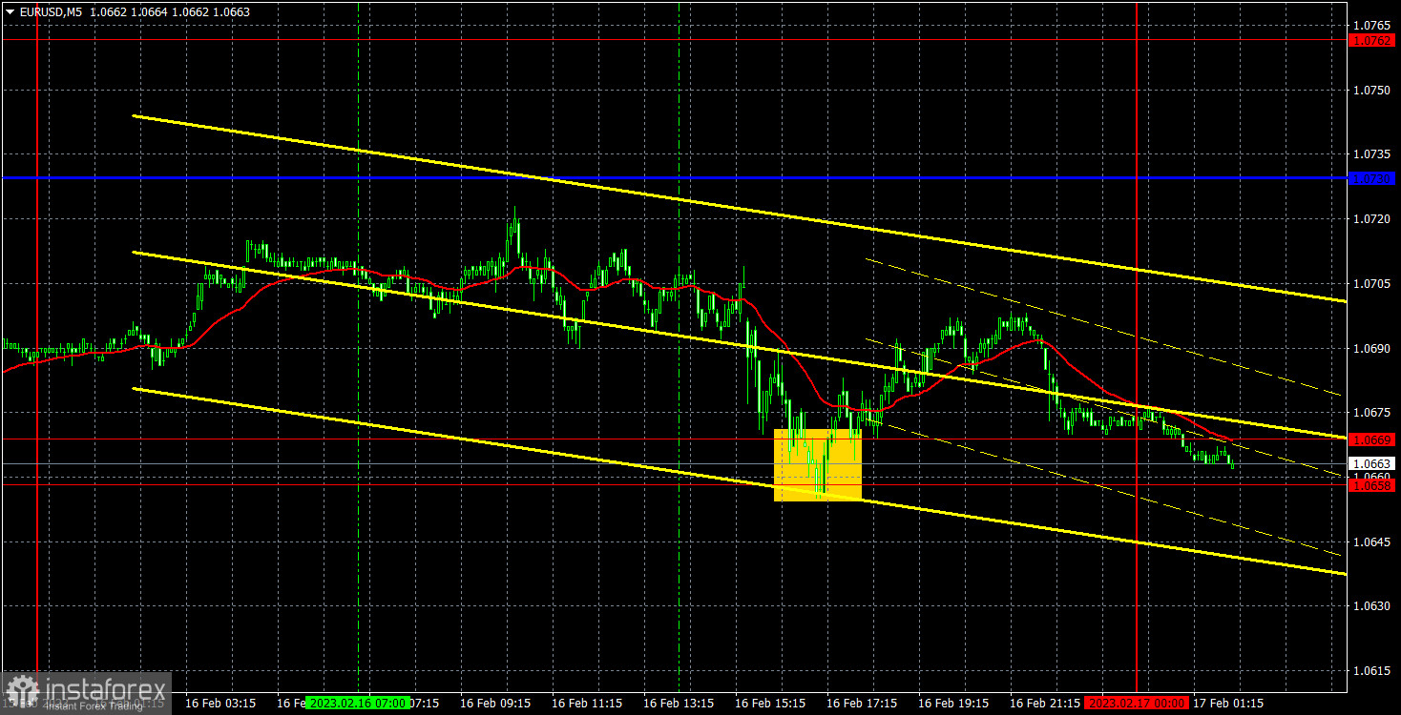Select the red 1.0669 price level label
1401x715 pixels.
pyautogui.click(x=1372, y=439)
